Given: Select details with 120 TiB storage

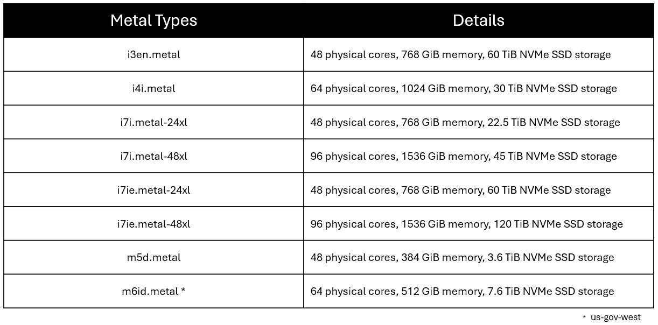Looking at the screenshot, I should (466, 224).
